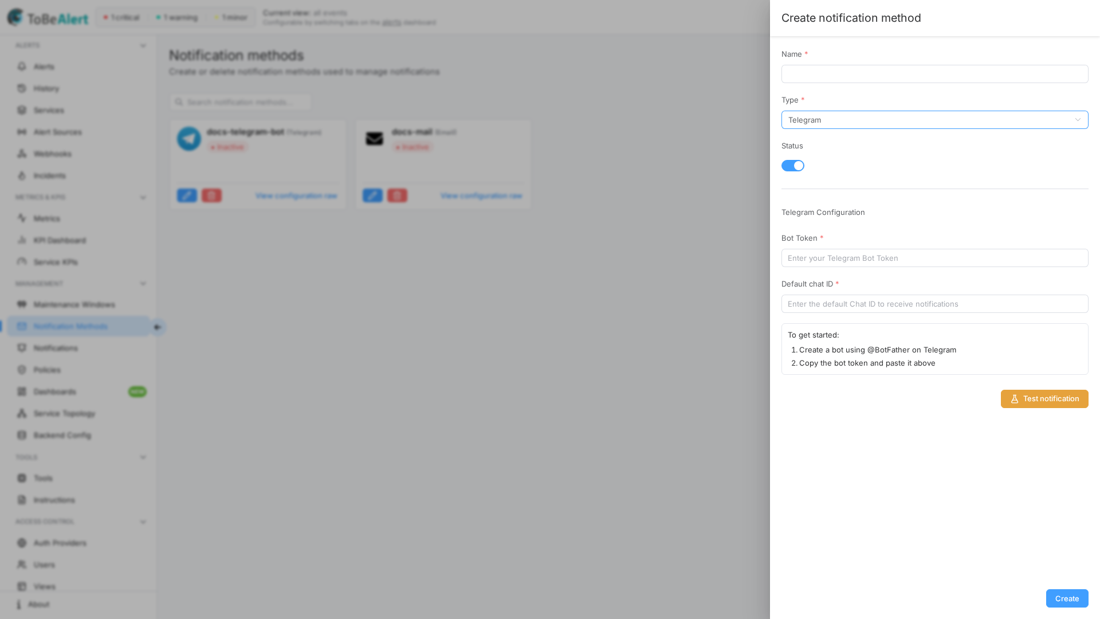Delete the docs-telegram-bot method
1100x619 pixels.
click(211, 195)
